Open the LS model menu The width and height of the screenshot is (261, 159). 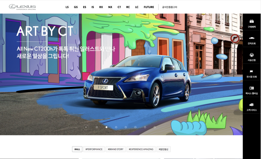(x=67, y=7)
